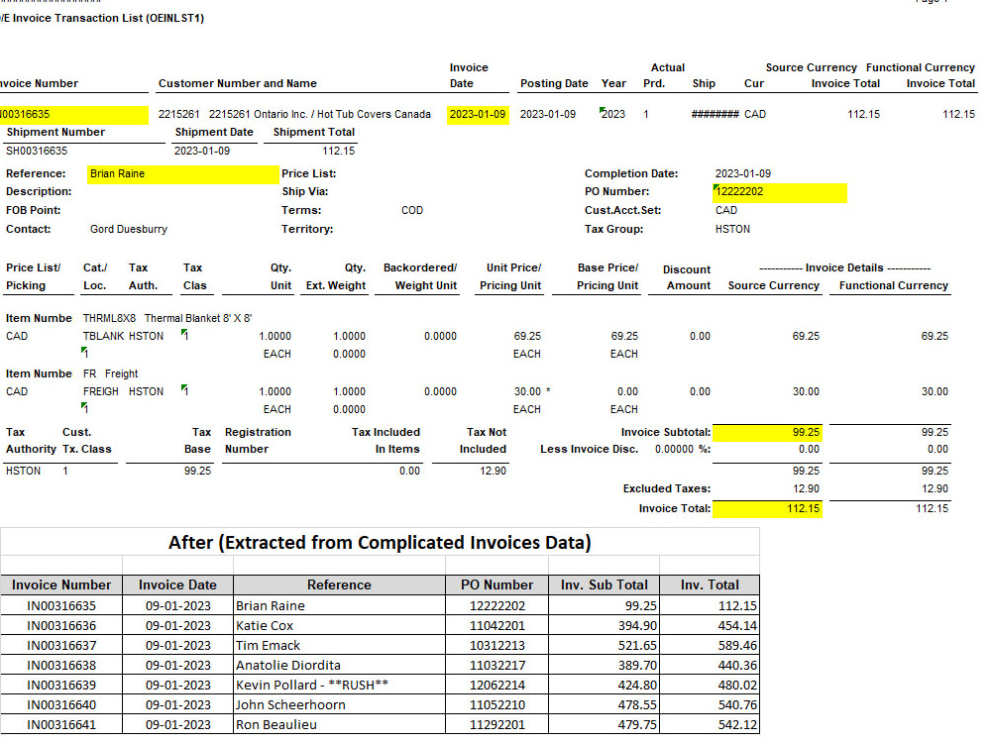Click the highlighted Invoice Date 2023-01-09
Image resolution: width=991 pixels, height=743 pixels.
[x=478, y=114]
